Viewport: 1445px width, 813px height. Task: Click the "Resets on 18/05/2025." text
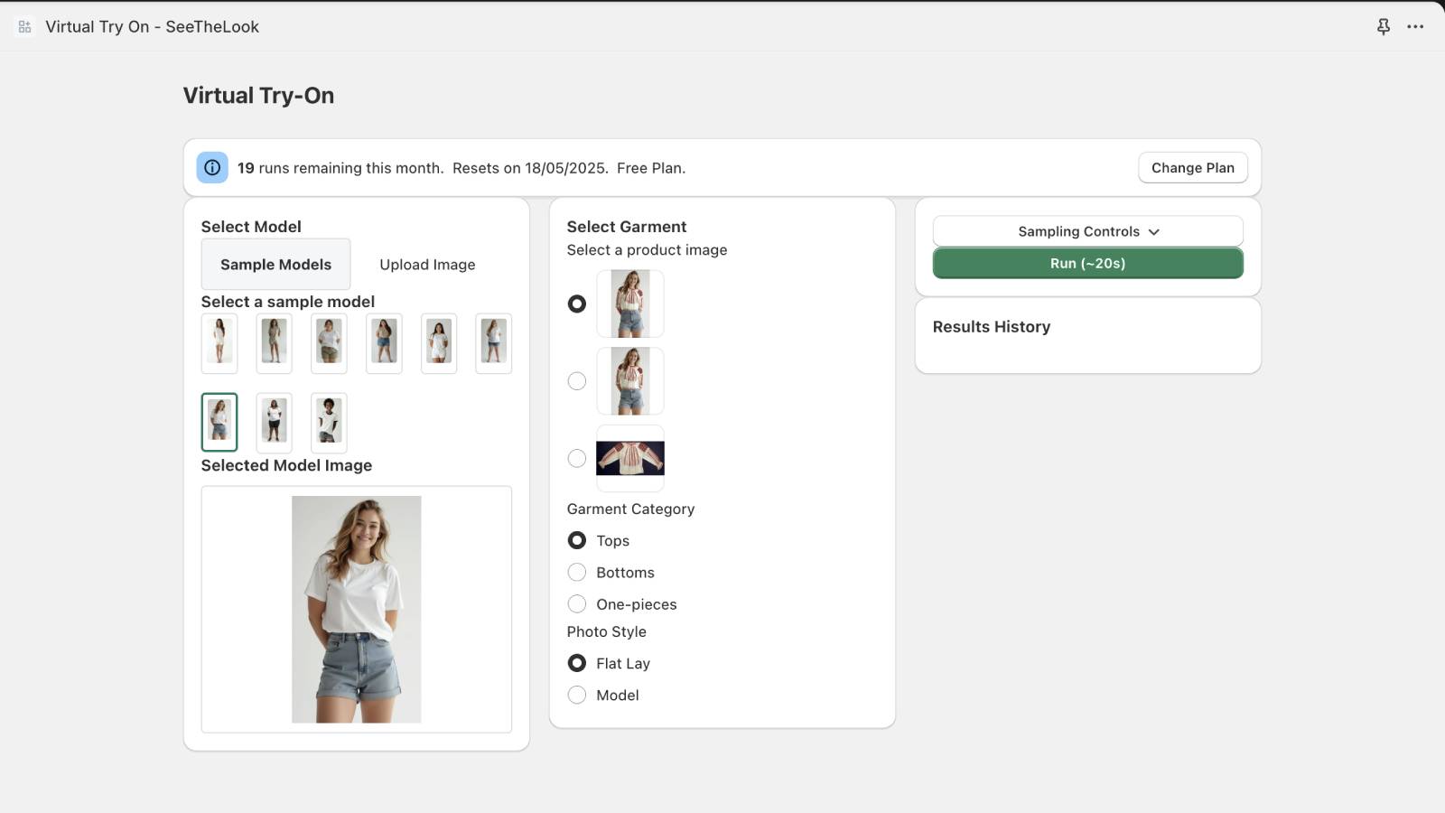(x=530, y=168)
